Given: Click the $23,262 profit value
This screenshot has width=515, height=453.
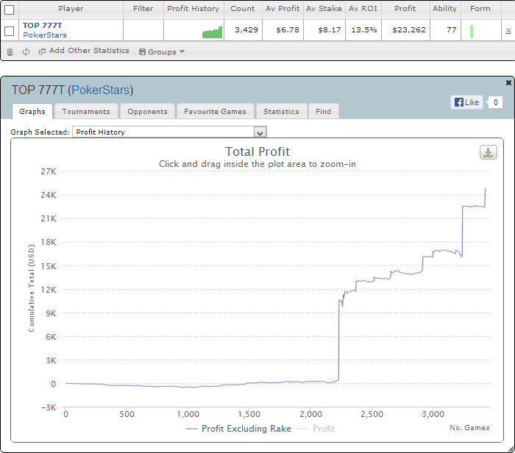Looking at the screenshot, I should pos(409,30).
